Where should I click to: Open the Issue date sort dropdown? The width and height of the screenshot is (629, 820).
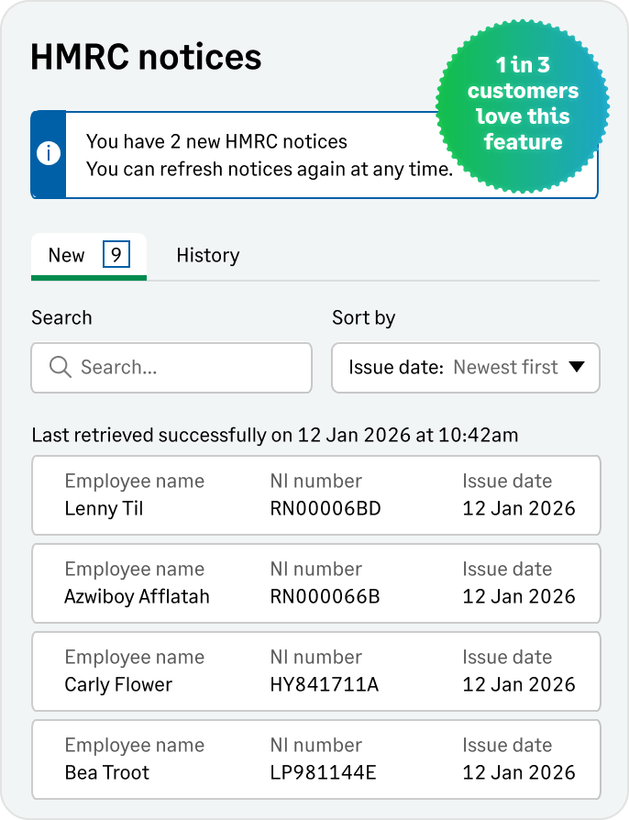pyautogui.click(x=466, y=368)
